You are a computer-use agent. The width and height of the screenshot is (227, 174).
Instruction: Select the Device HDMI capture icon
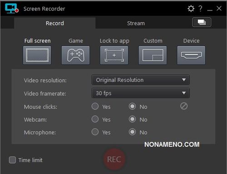191,55
